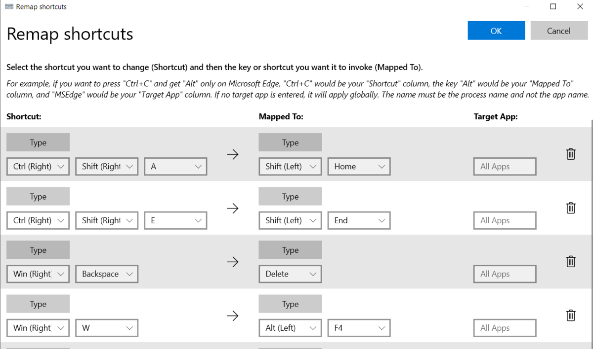
Task: Delete the Ctrl+Shift+A shortcut row
Action: pos(570,154)
